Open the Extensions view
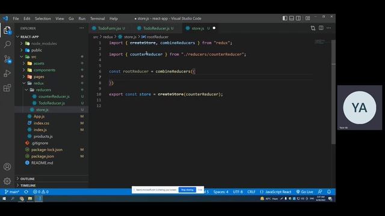The image size is (385, 216). click(x=7, y=88)
